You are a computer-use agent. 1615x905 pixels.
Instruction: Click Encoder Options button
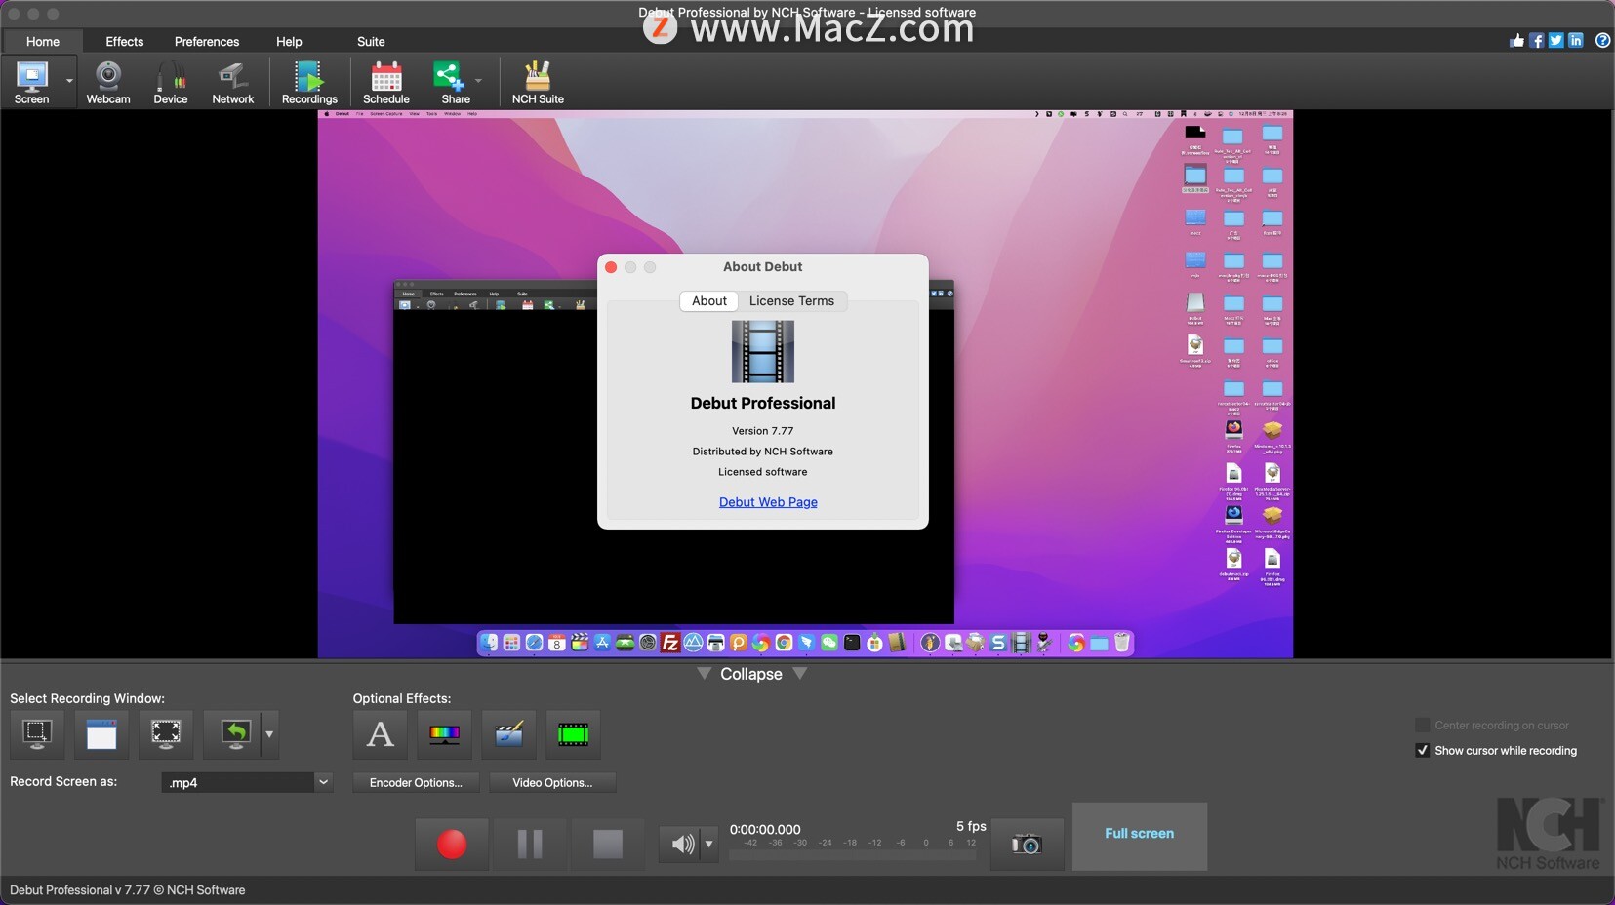click(x=416, y=782)
